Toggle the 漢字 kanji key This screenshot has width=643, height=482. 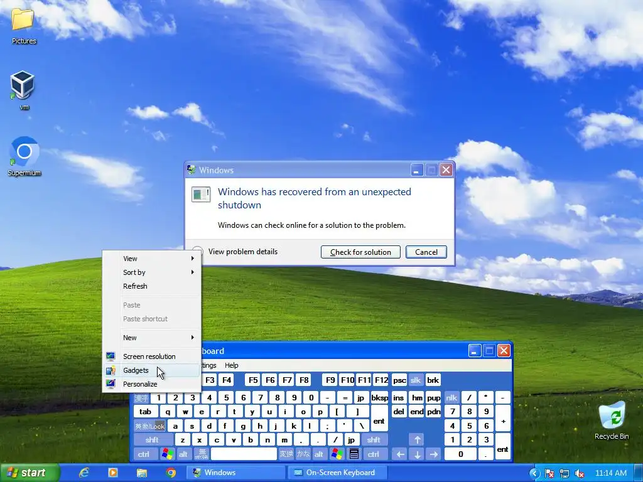[141, 397]
